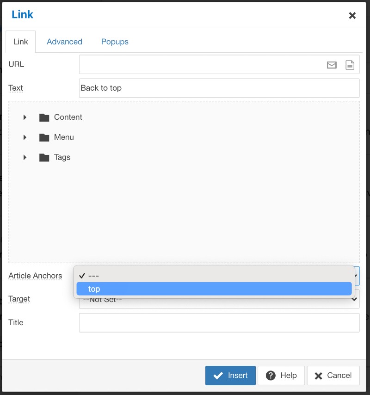
Task: Select the '---' anchor option
Action: (x=214, y=276)
